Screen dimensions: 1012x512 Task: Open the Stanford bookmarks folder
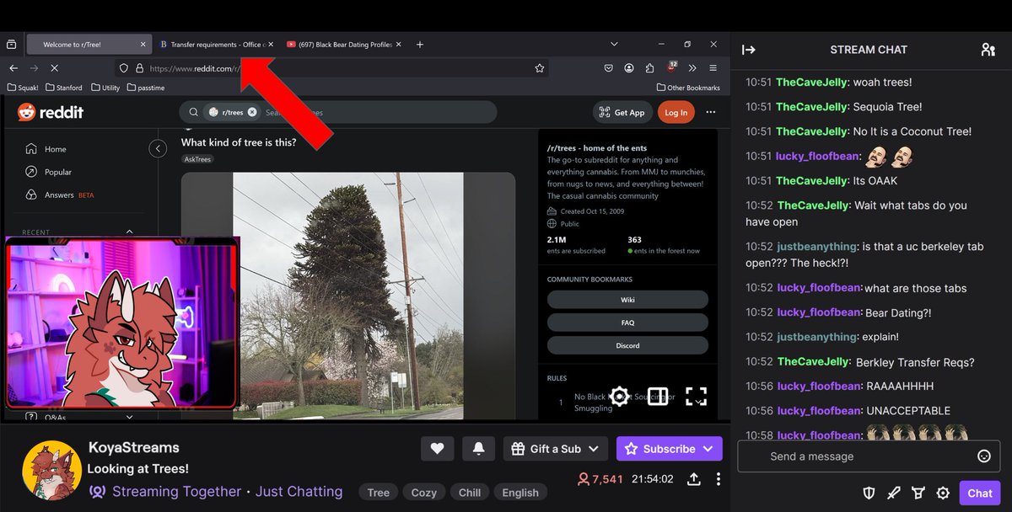pos(63,88)
